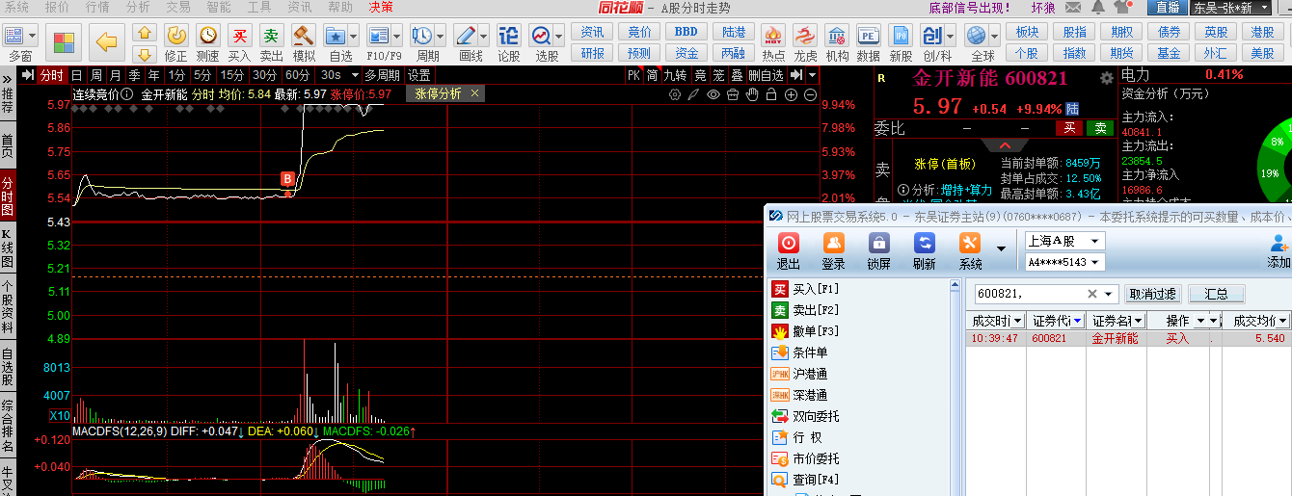Image resolution: width=1292 pixels, height=496 pixels.
Task: Open the 新股 IPO icon
Action: pyautogui.click(x=901, y=37)
